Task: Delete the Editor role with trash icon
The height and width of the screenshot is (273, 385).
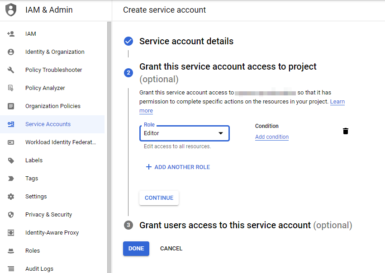Action: click(x=346, y=131)
